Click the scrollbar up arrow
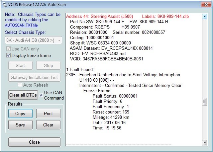 click(204, 17)
